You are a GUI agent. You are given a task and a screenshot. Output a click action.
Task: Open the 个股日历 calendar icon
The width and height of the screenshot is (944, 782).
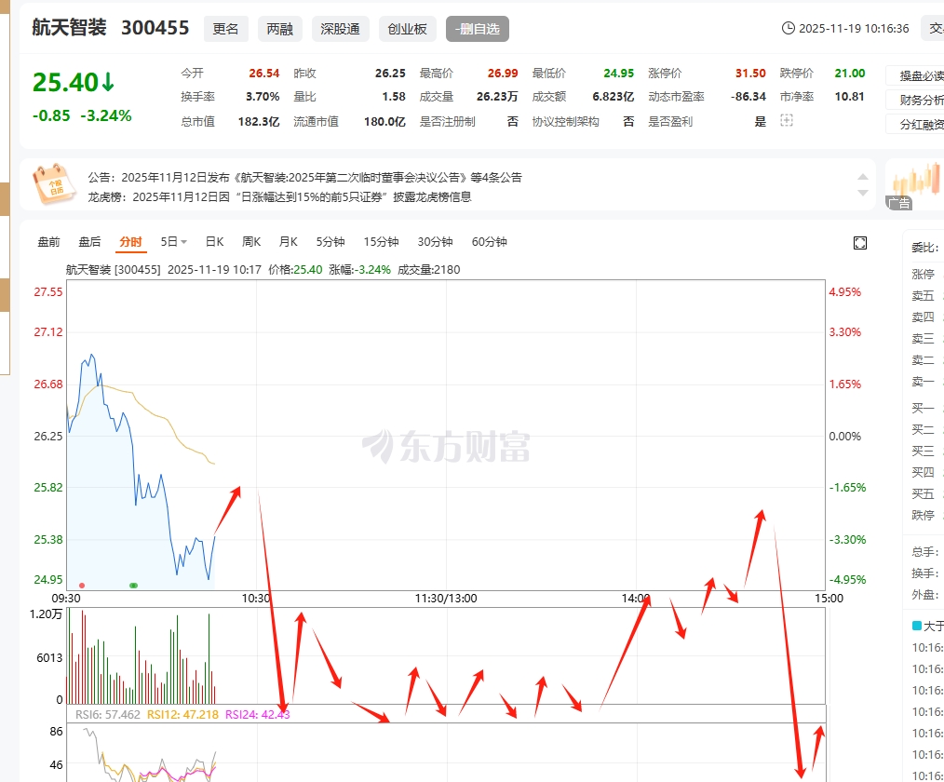coord(55,183)
